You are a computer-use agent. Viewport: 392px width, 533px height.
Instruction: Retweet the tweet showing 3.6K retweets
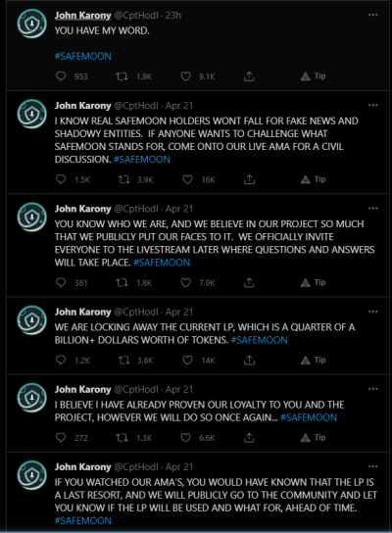coord(123,360)
